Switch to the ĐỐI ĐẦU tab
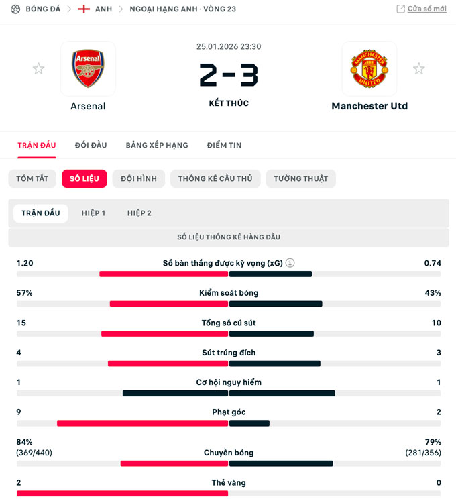This screenshot has width=456, height=501. (x=91, y=145)
